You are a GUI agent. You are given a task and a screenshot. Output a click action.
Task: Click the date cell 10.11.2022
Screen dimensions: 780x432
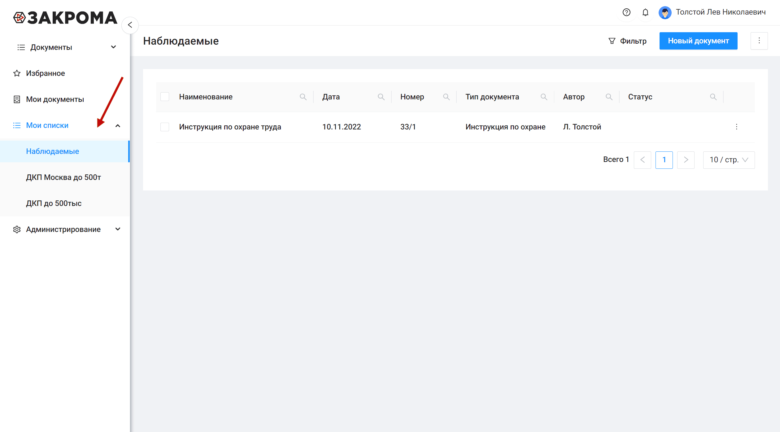(x=342, y=127)
